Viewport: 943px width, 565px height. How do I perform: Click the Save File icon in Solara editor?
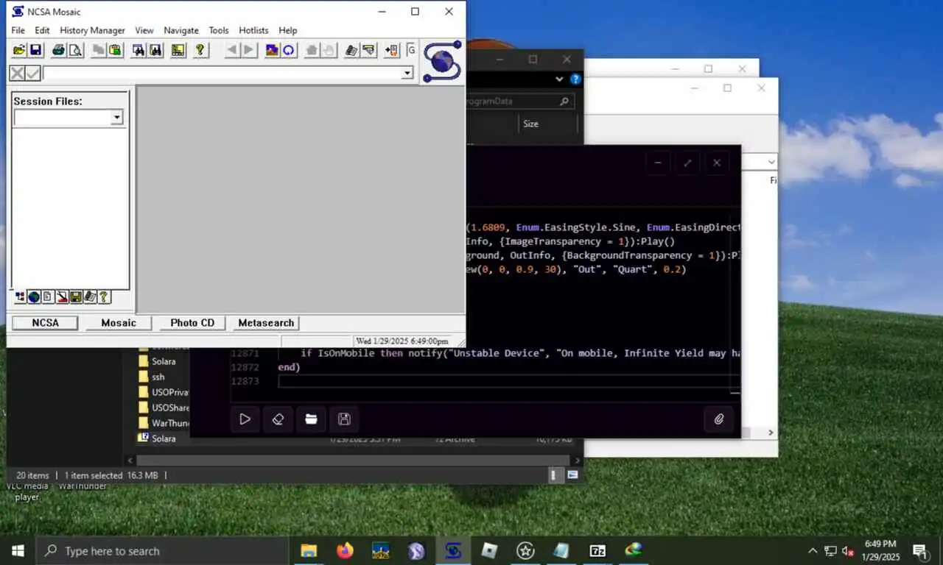(344, 419)
